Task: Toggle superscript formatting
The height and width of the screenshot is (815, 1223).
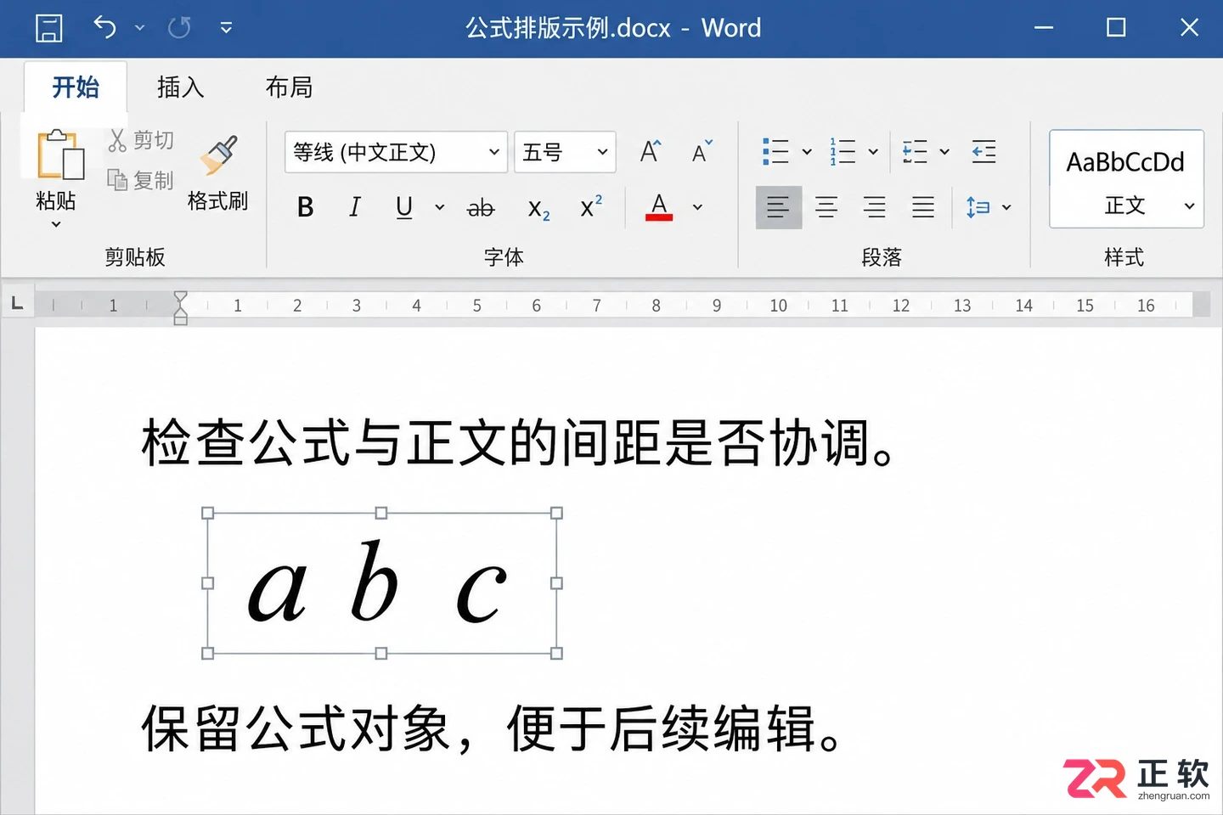Action: [591, 206]
